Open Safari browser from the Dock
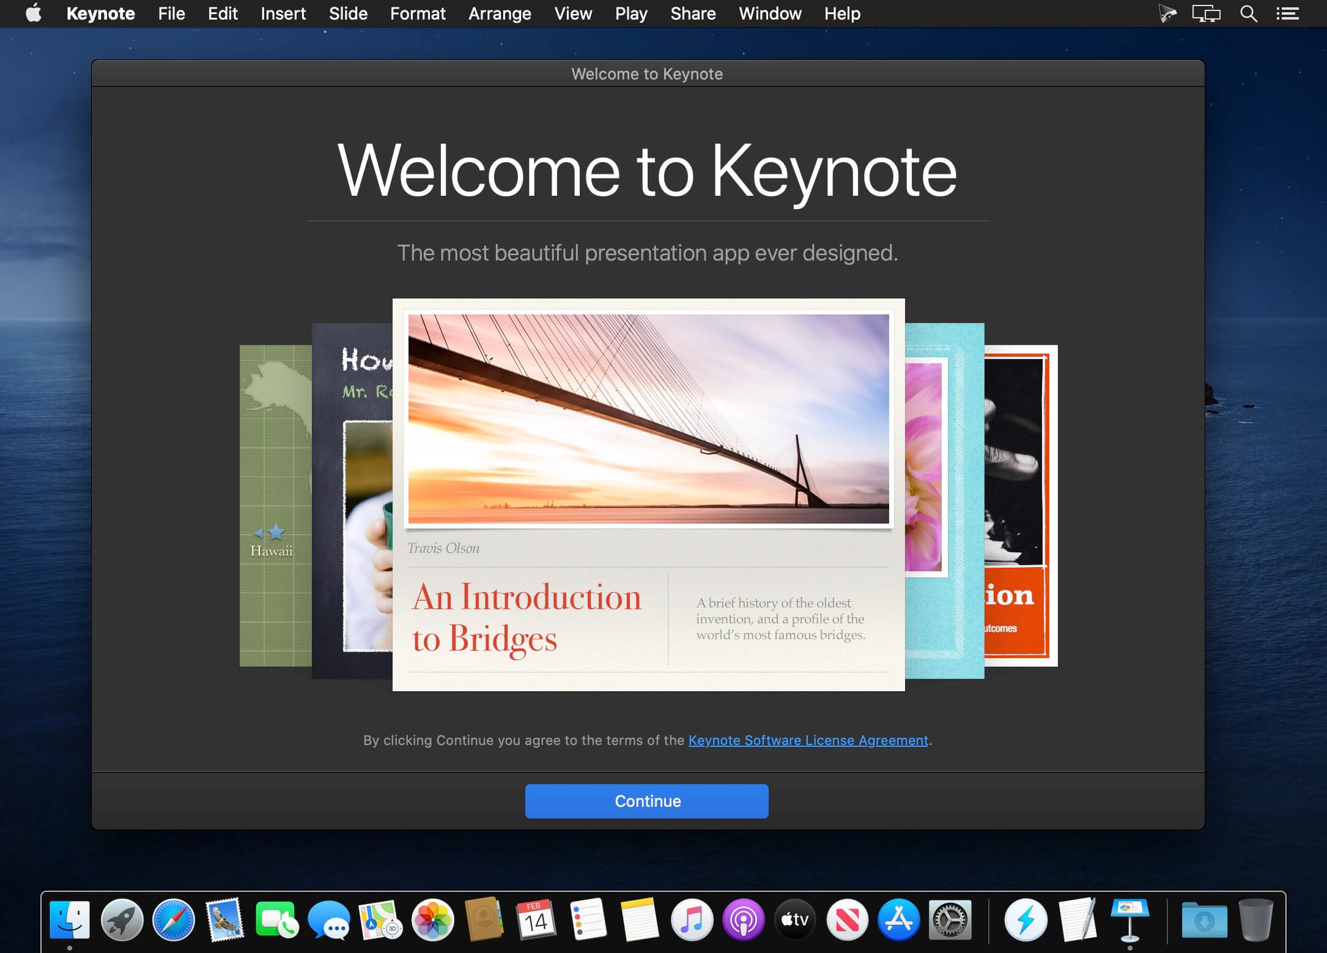 pos(174,920)
